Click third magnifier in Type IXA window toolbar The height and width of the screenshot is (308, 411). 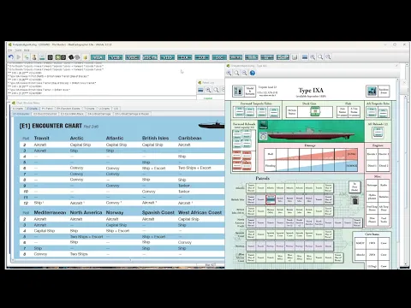(245, 73)
